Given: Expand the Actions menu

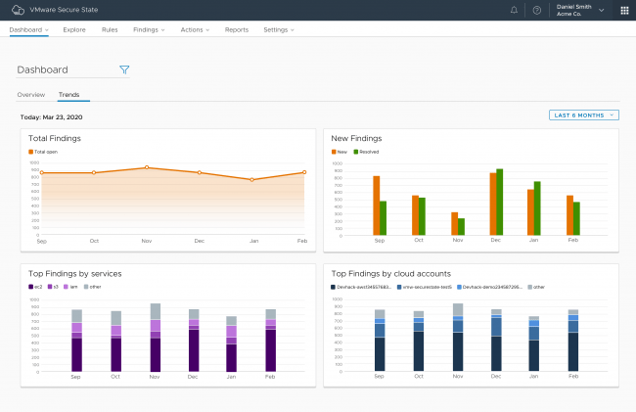Looking at the screenshot, I should coord(195,29).
